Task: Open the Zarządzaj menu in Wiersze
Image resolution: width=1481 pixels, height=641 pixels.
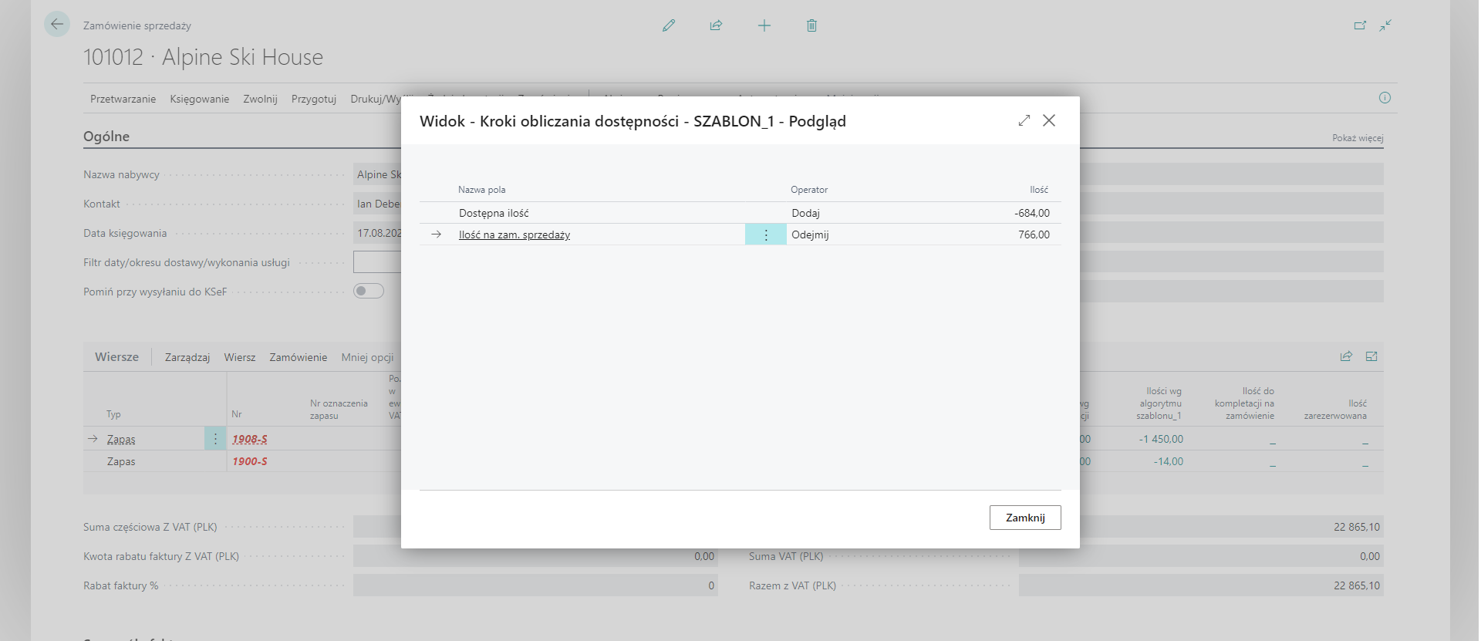Action: pyautogui.click(x=187, y=357)
